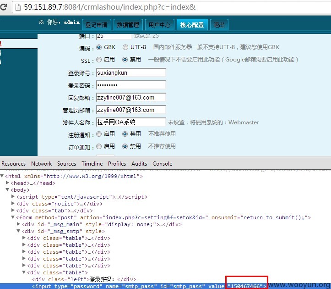Viewport: 331px width, 289px height.
Task: Open the 用户中心 navigation tab
Action: 160,25
